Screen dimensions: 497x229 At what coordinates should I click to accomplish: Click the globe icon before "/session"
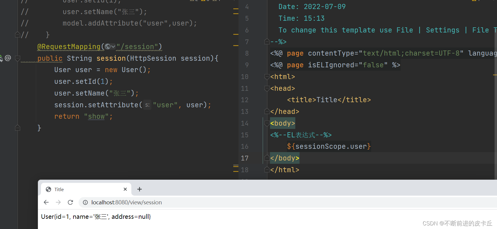pyautogui.click(x=107, y=47)
